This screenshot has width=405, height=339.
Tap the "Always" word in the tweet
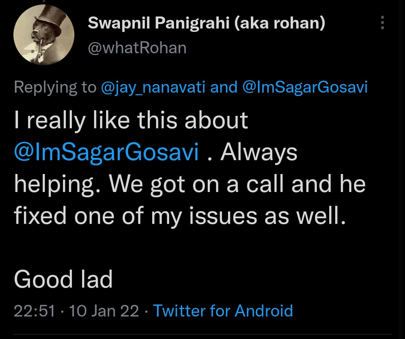click(x=259, y=153)
